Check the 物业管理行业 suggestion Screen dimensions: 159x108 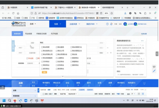tap(71, 47)
